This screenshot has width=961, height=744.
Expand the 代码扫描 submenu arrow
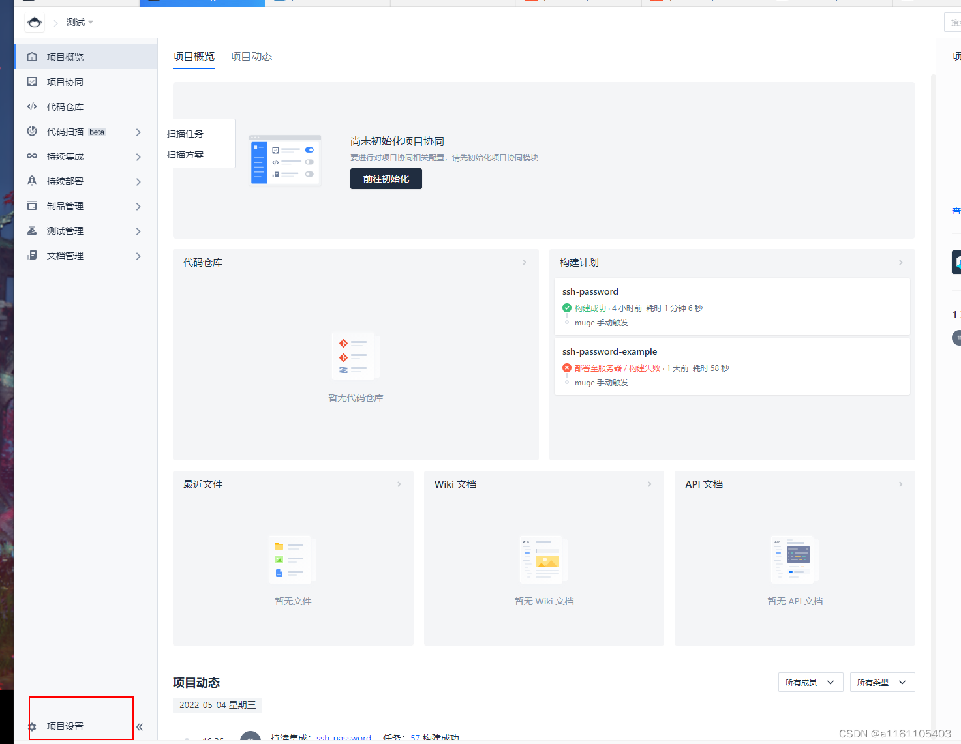tap(138, 132)
